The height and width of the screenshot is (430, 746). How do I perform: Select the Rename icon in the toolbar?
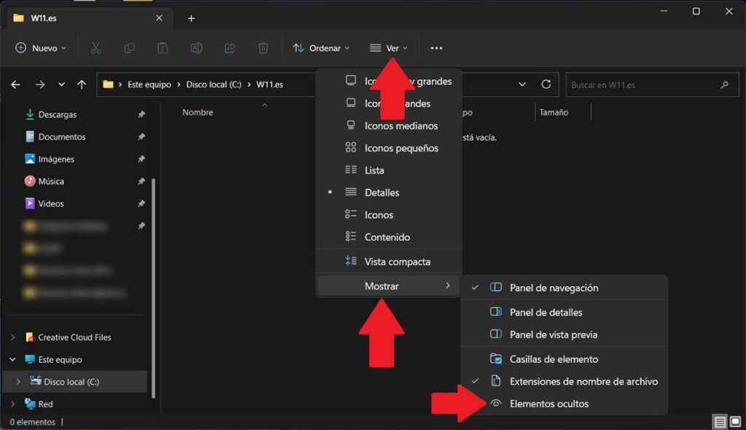click(x=196, y=47)
